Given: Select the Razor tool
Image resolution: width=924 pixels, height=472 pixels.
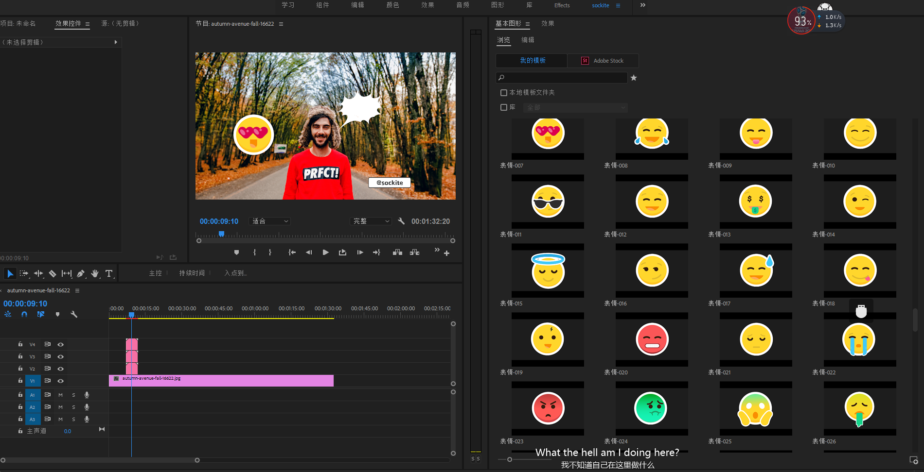Looking at the screenshot, I should click(x=53, y=273).
